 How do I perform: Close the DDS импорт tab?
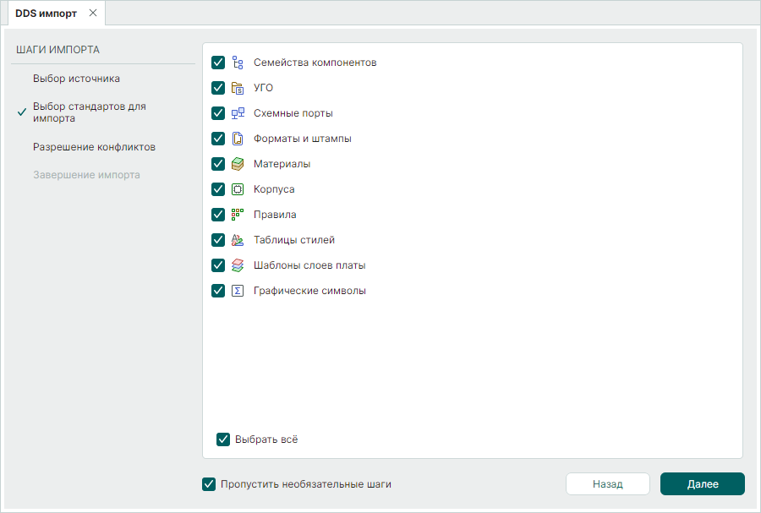point(93,14)
